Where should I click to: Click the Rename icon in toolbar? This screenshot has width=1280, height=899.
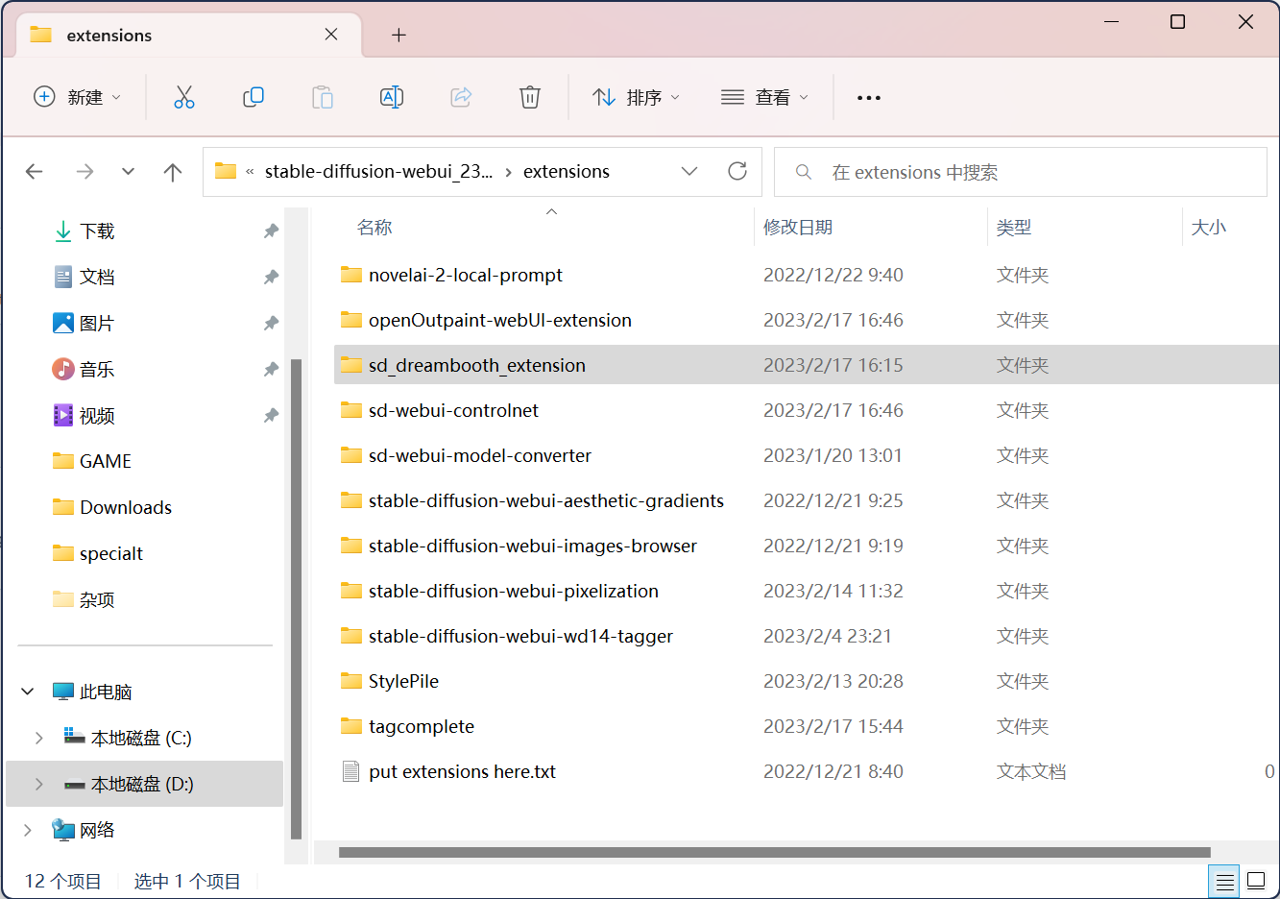[x=392, y=97]
